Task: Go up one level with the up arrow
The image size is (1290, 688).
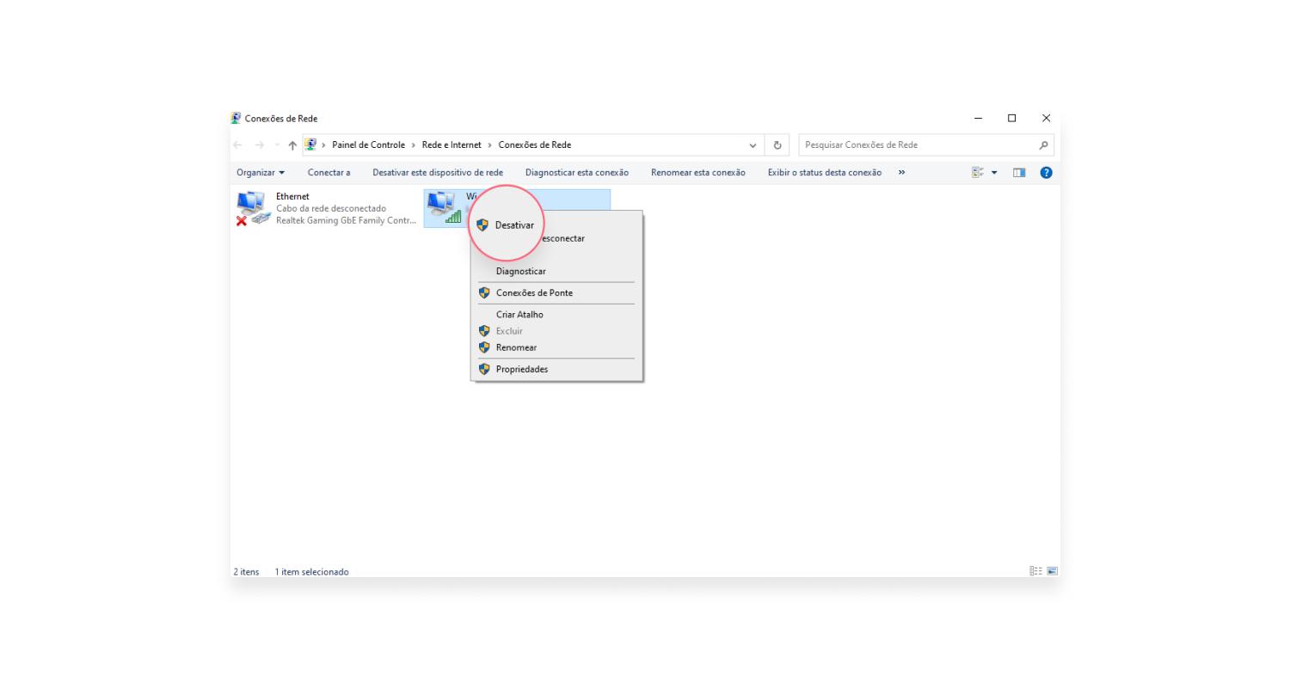Action: click(x=292, y=145)
